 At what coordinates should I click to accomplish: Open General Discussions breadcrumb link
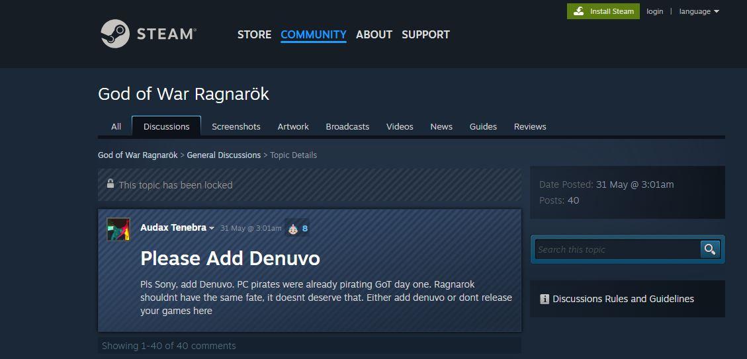pyautogui.click(x=224, y=155)
